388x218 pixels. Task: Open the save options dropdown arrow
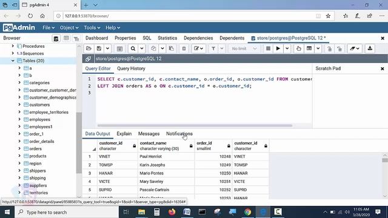(x=108, y=48)
